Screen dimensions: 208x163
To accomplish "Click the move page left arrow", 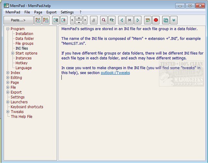I will pos(72,20).
